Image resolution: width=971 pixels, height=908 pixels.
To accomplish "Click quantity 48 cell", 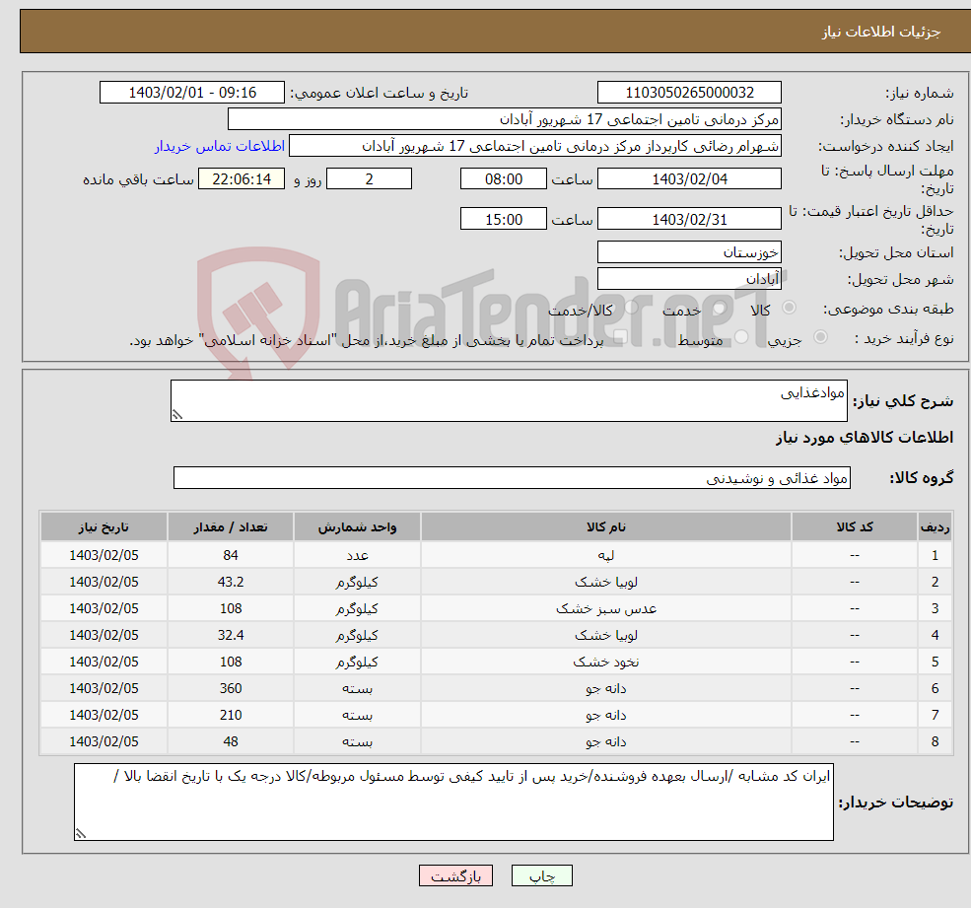I will 231,741.
